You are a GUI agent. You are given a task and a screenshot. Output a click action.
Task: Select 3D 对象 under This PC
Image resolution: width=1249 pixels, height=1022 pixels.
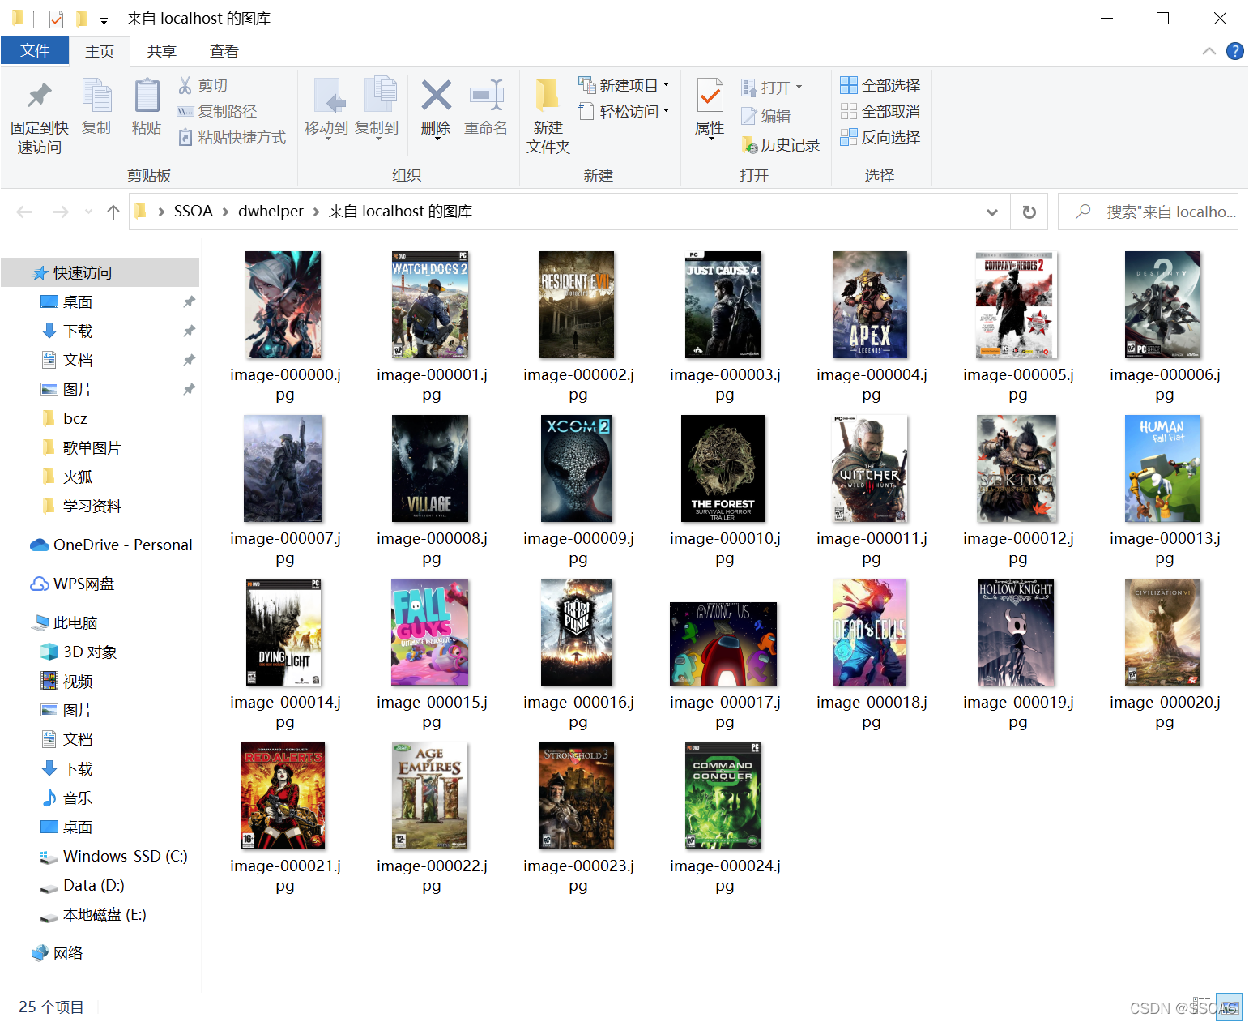[x=79, y=652]
